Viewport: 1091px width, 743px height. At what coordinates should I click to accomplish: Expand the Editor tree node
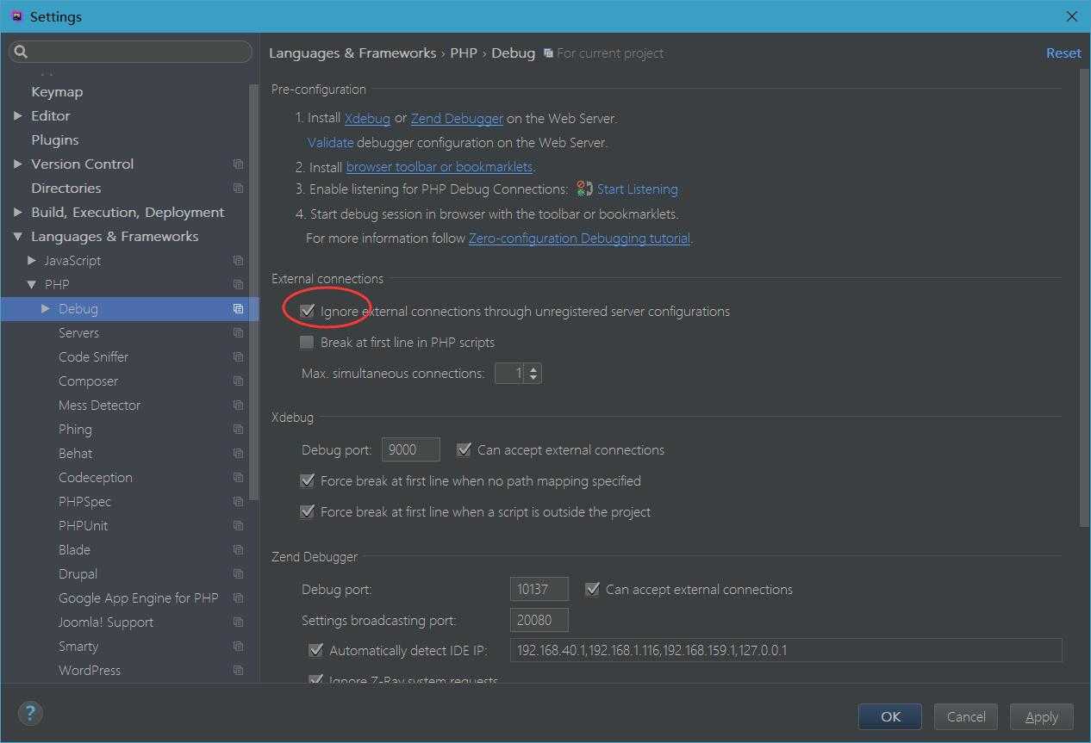coord(18,115)
